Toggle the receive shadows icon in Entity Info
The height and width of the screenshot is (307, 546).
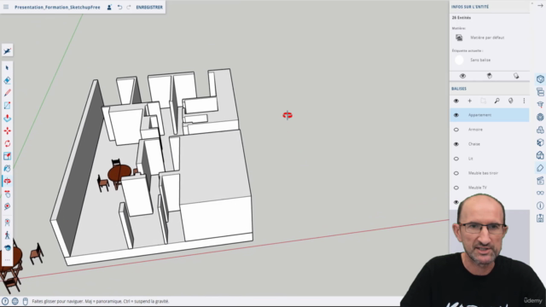[x=516, y=76]
